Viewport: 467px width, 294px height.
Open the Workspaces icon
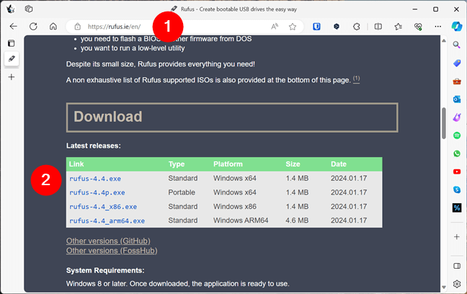coord(29,9)
